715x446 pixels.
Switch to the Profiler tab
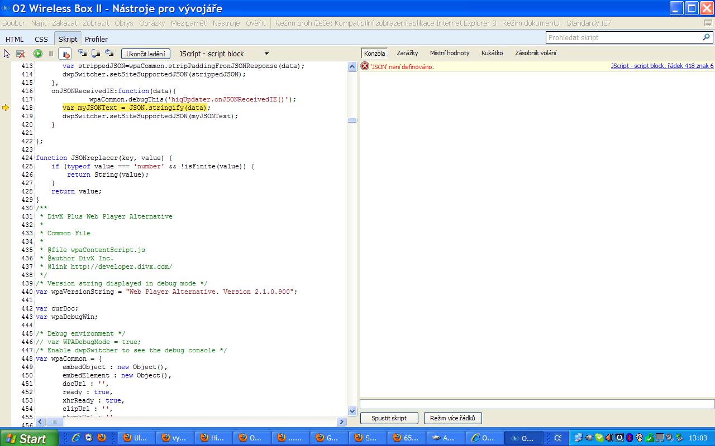[x=96, y=39]
